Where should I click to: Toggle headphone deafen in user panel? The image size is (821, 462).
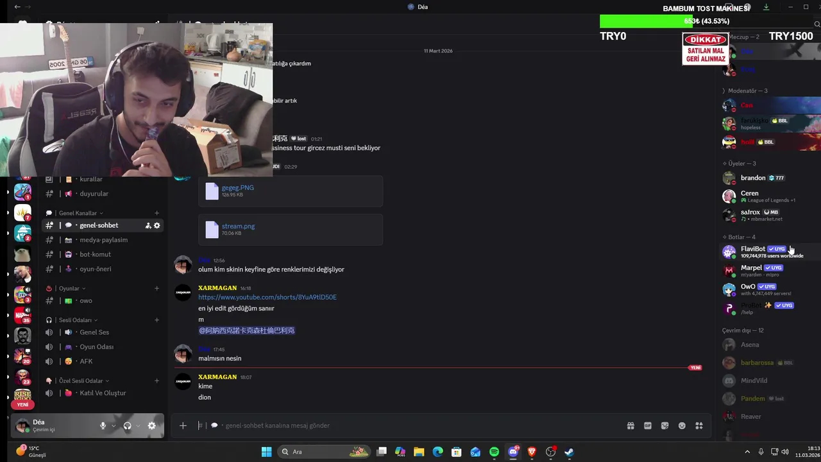(x=127, y=425)
